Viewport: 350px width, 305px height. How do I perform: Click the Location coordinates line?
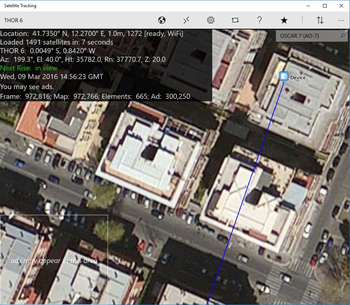point(91,33)
